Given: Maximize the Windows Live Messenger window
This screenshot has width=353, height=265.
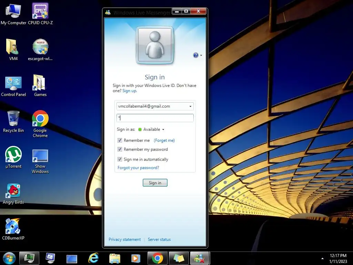Looking at the screenshot, I should click(186, 11).
